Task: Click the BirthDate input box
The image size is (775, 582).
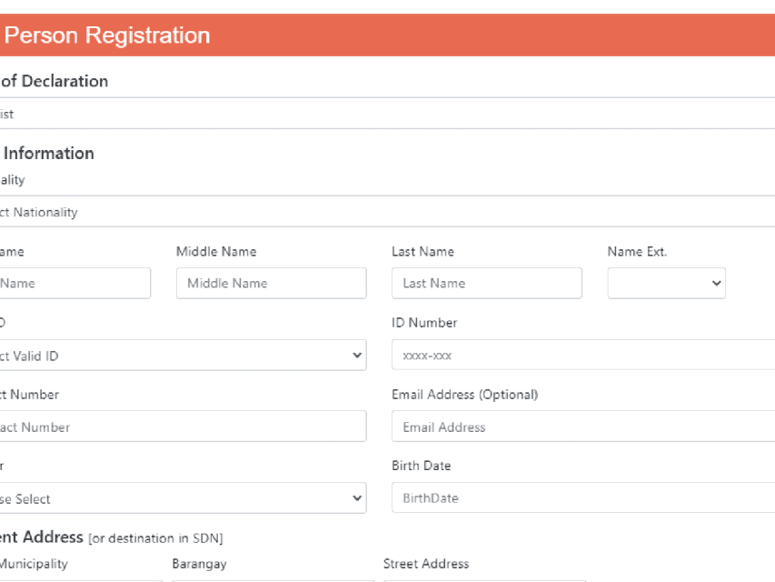Action: tap(581, 498)
